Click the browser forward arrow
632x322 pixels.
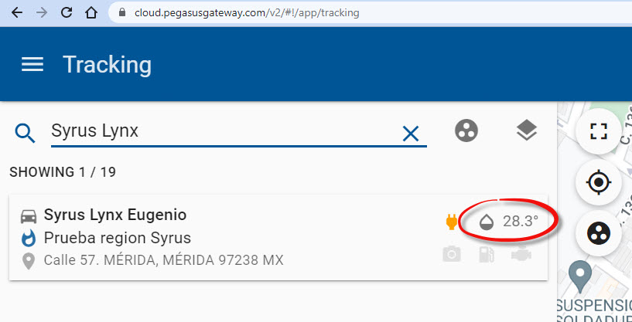point(42,13)
